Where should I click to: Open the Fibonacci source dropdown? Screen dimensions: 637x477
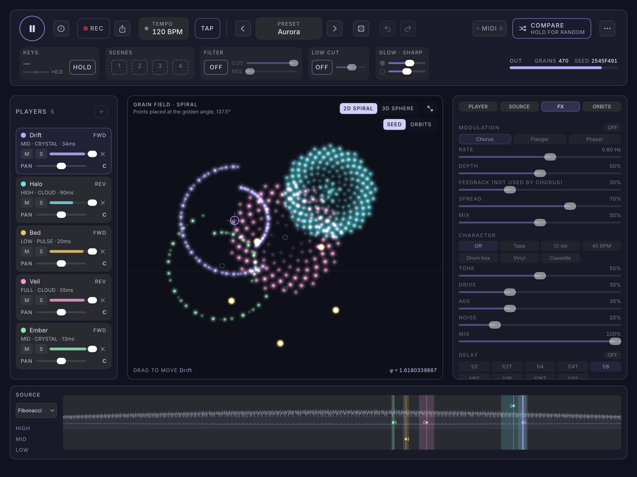[x=36, y=410]
